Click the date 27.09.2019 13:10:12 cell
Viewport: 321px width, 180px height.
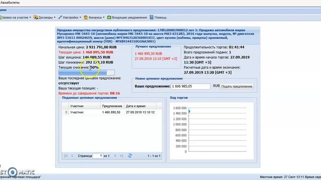coord(140,112)
